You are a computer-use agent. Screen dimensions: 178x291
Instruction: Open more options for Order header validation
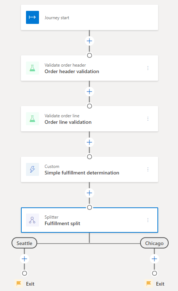(148, 68)
